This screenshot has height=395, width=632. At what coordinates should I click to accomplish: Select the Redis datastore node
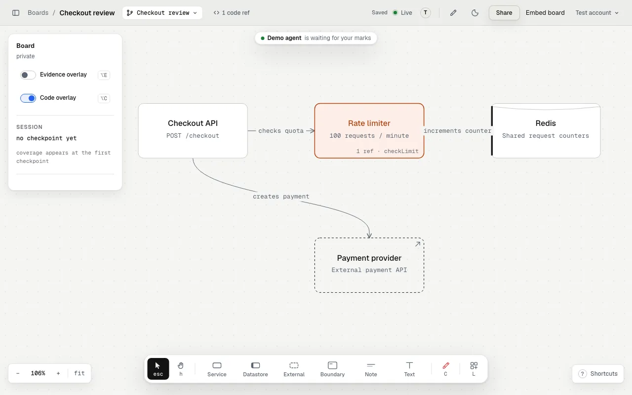click(546, 131)
